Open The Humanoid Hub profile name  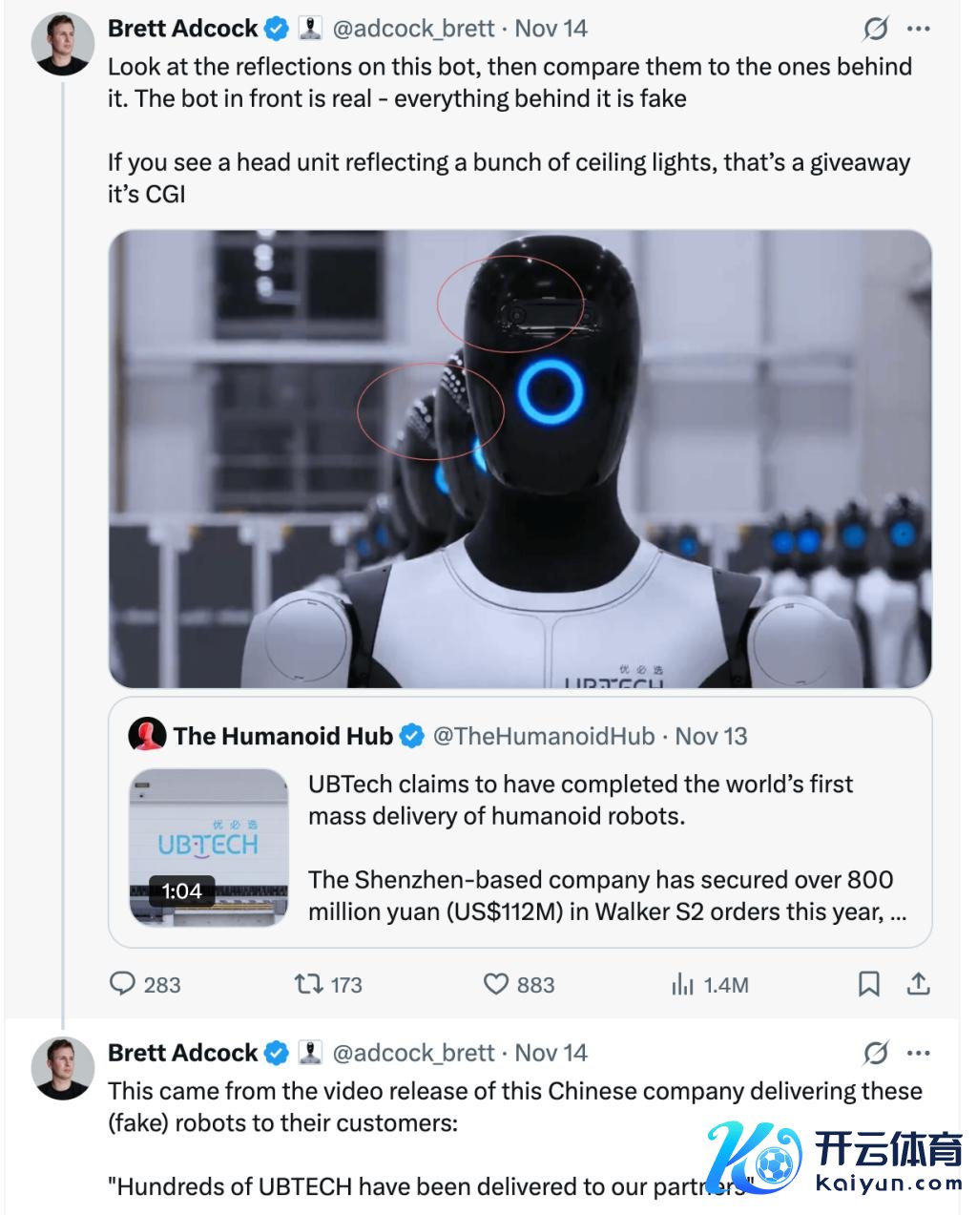pyautogui.click(x=282, y=736)
